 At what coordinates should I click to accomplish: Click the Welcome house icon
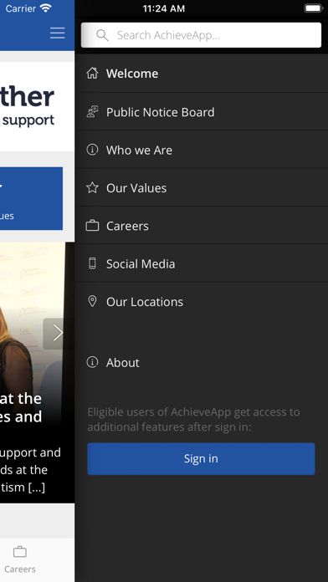click(x=92, y=73)
